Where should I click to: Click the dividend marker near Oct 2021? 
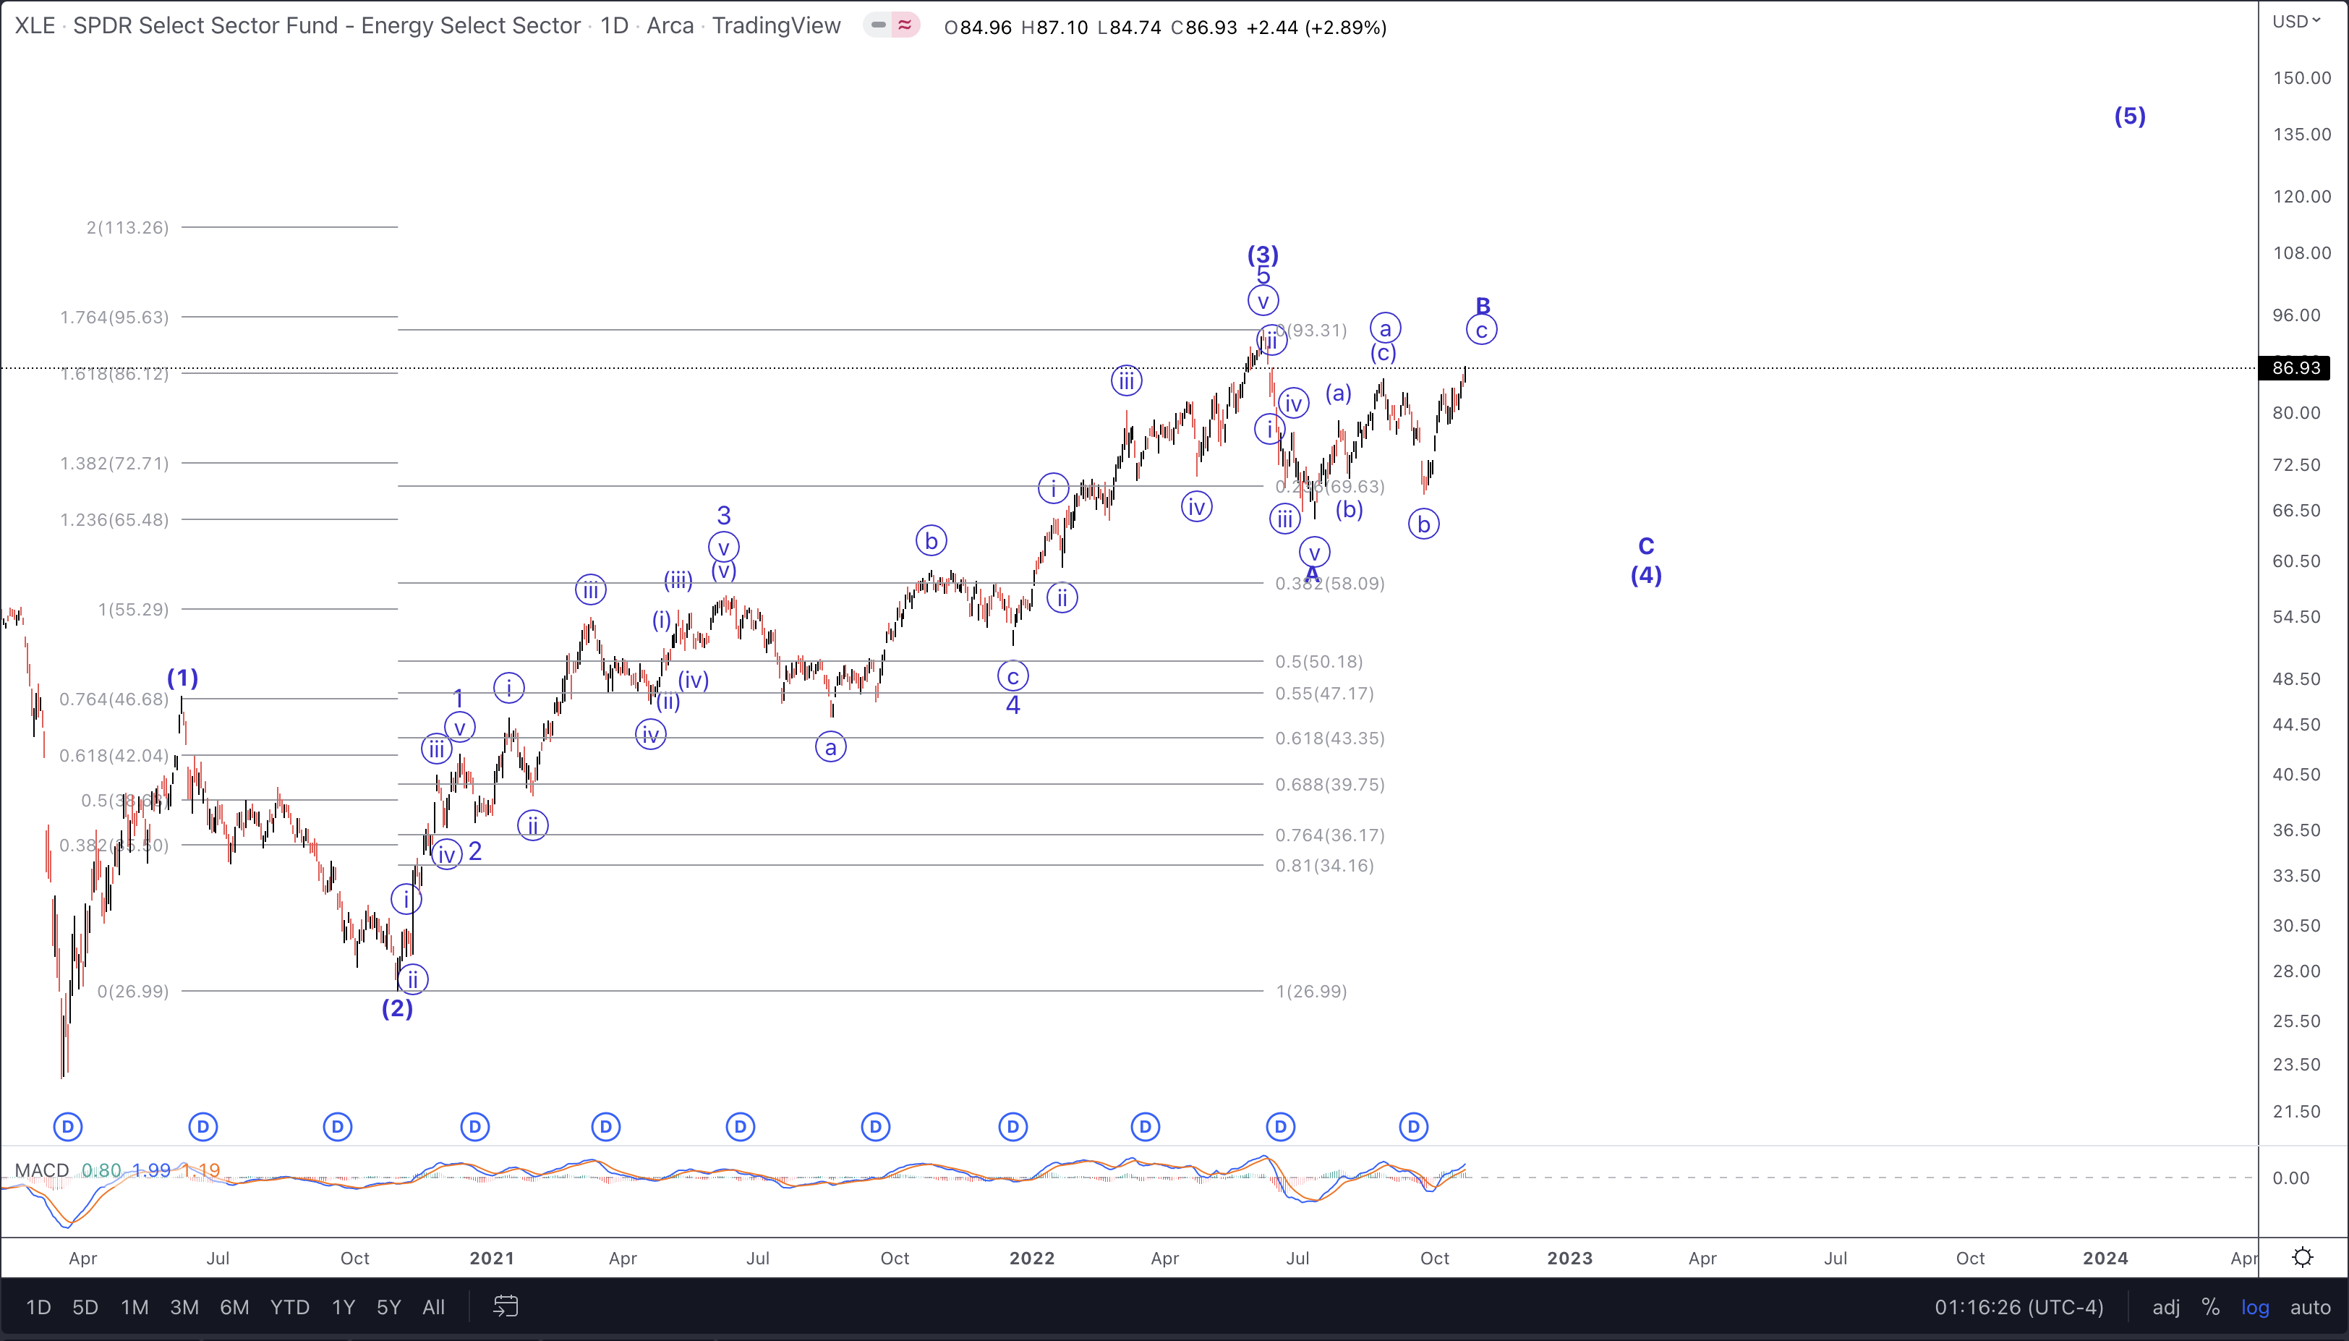click(x=875, y=1126)
